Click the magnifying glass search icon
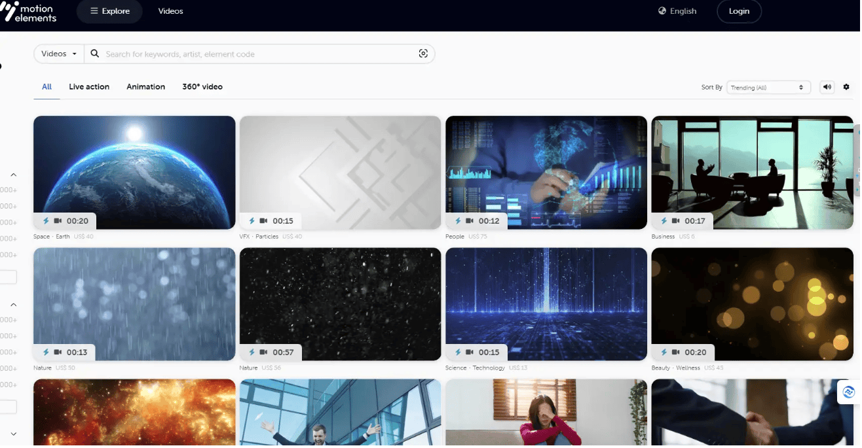862x448 pixels. (95, 53)
